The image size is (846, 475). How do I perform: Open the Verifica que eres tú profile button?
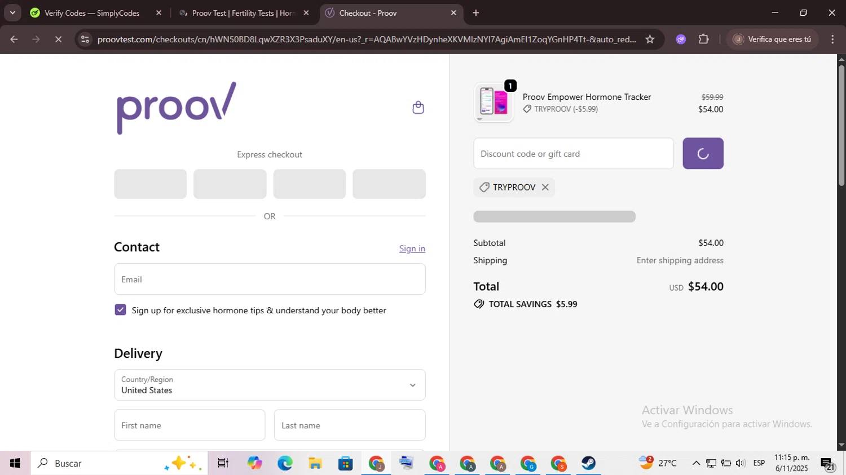click(772, 39)
